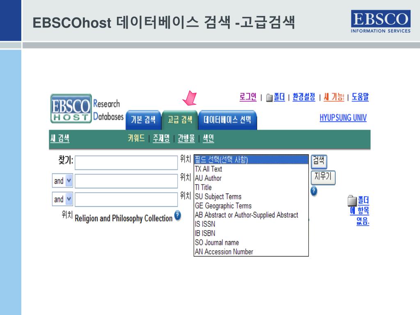Click the 로그인 link

coord(248,97)
